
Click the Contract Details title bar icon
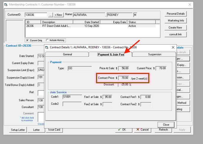(x=47, y=47)
